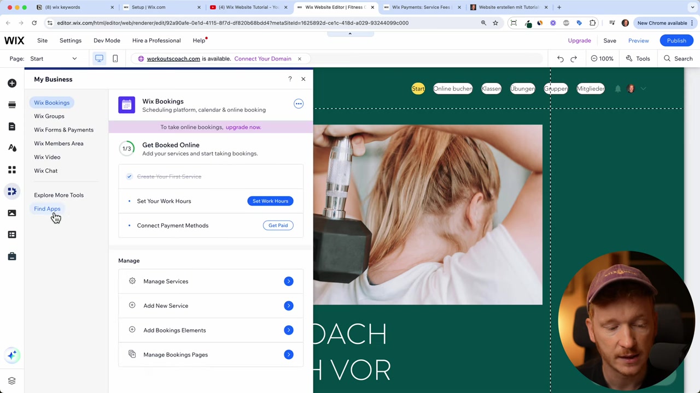
Task: Open the Site menu
Action: (x=42, y=40)
